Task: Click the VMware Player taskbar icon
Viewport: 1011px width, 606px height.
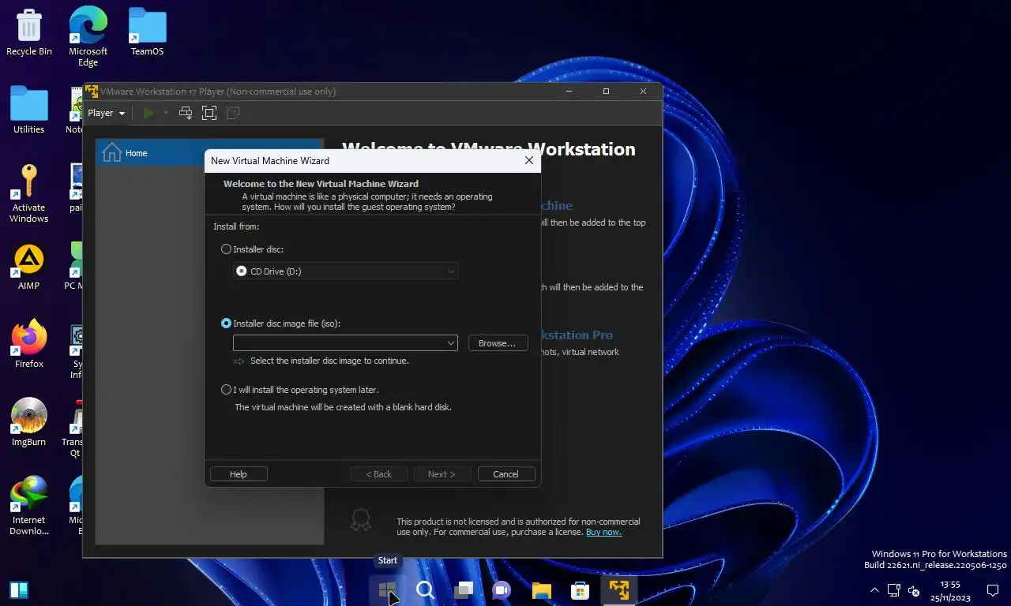Action: pyautogui.click(x=618, y=589)
